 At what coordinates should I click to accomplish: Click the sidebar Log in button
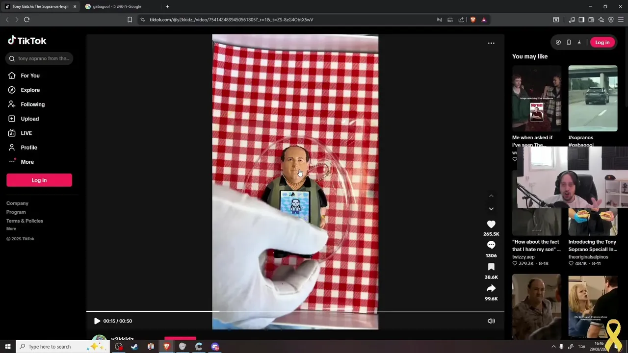(x=39, y=180)
